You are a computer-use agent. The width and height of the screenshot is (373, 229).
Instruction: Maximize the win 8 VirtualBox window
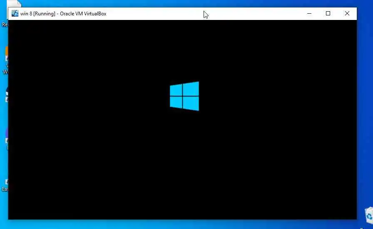[328, 14]
